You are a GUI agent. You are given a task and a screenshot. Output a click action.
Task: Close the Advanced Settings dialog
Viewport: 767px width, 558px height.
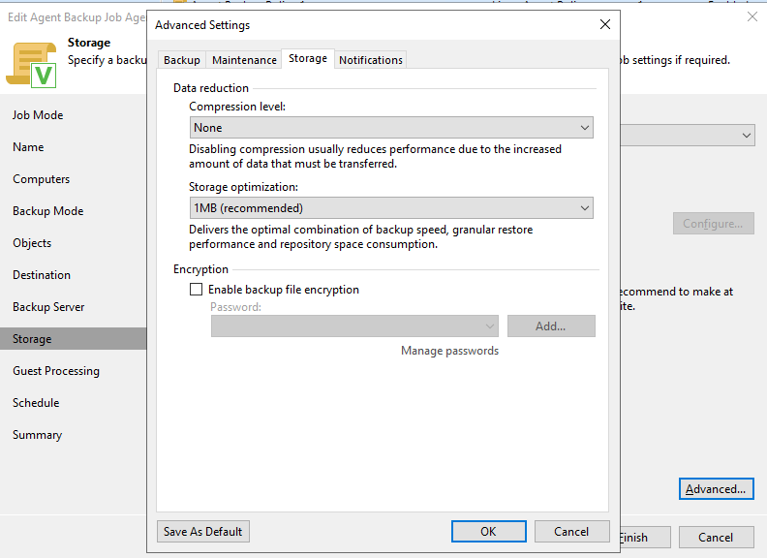605,24
